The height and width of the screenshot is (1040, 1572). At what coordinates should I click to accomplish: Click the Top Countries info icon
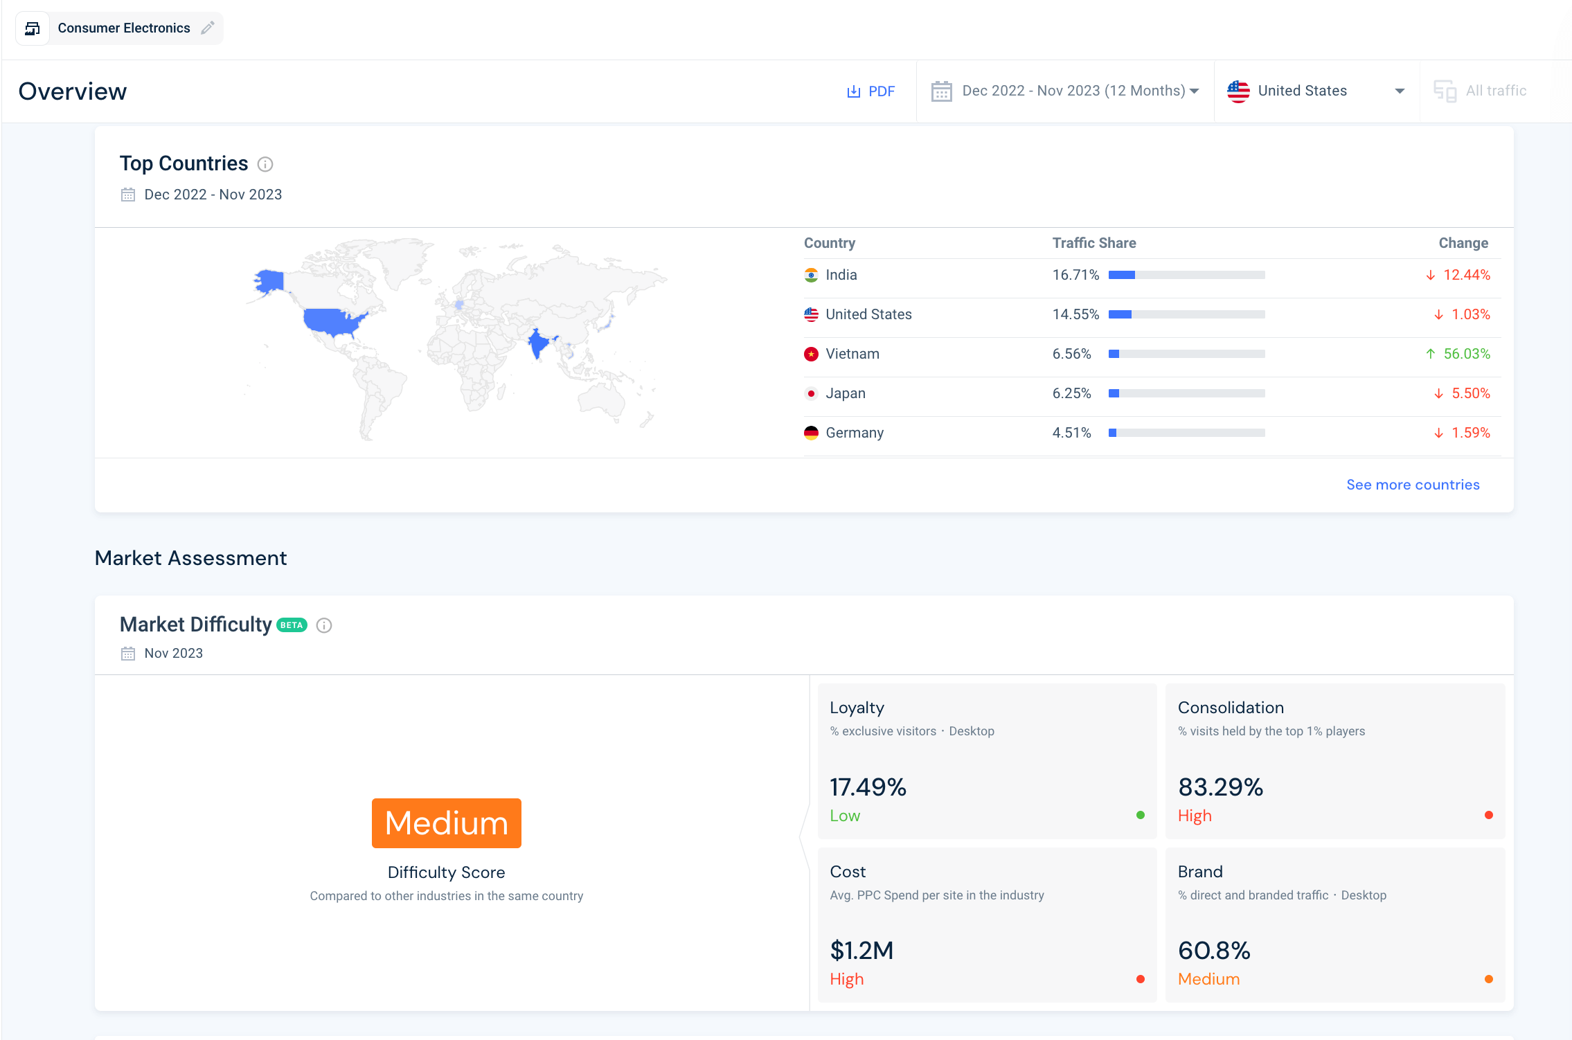click(265, 164)
